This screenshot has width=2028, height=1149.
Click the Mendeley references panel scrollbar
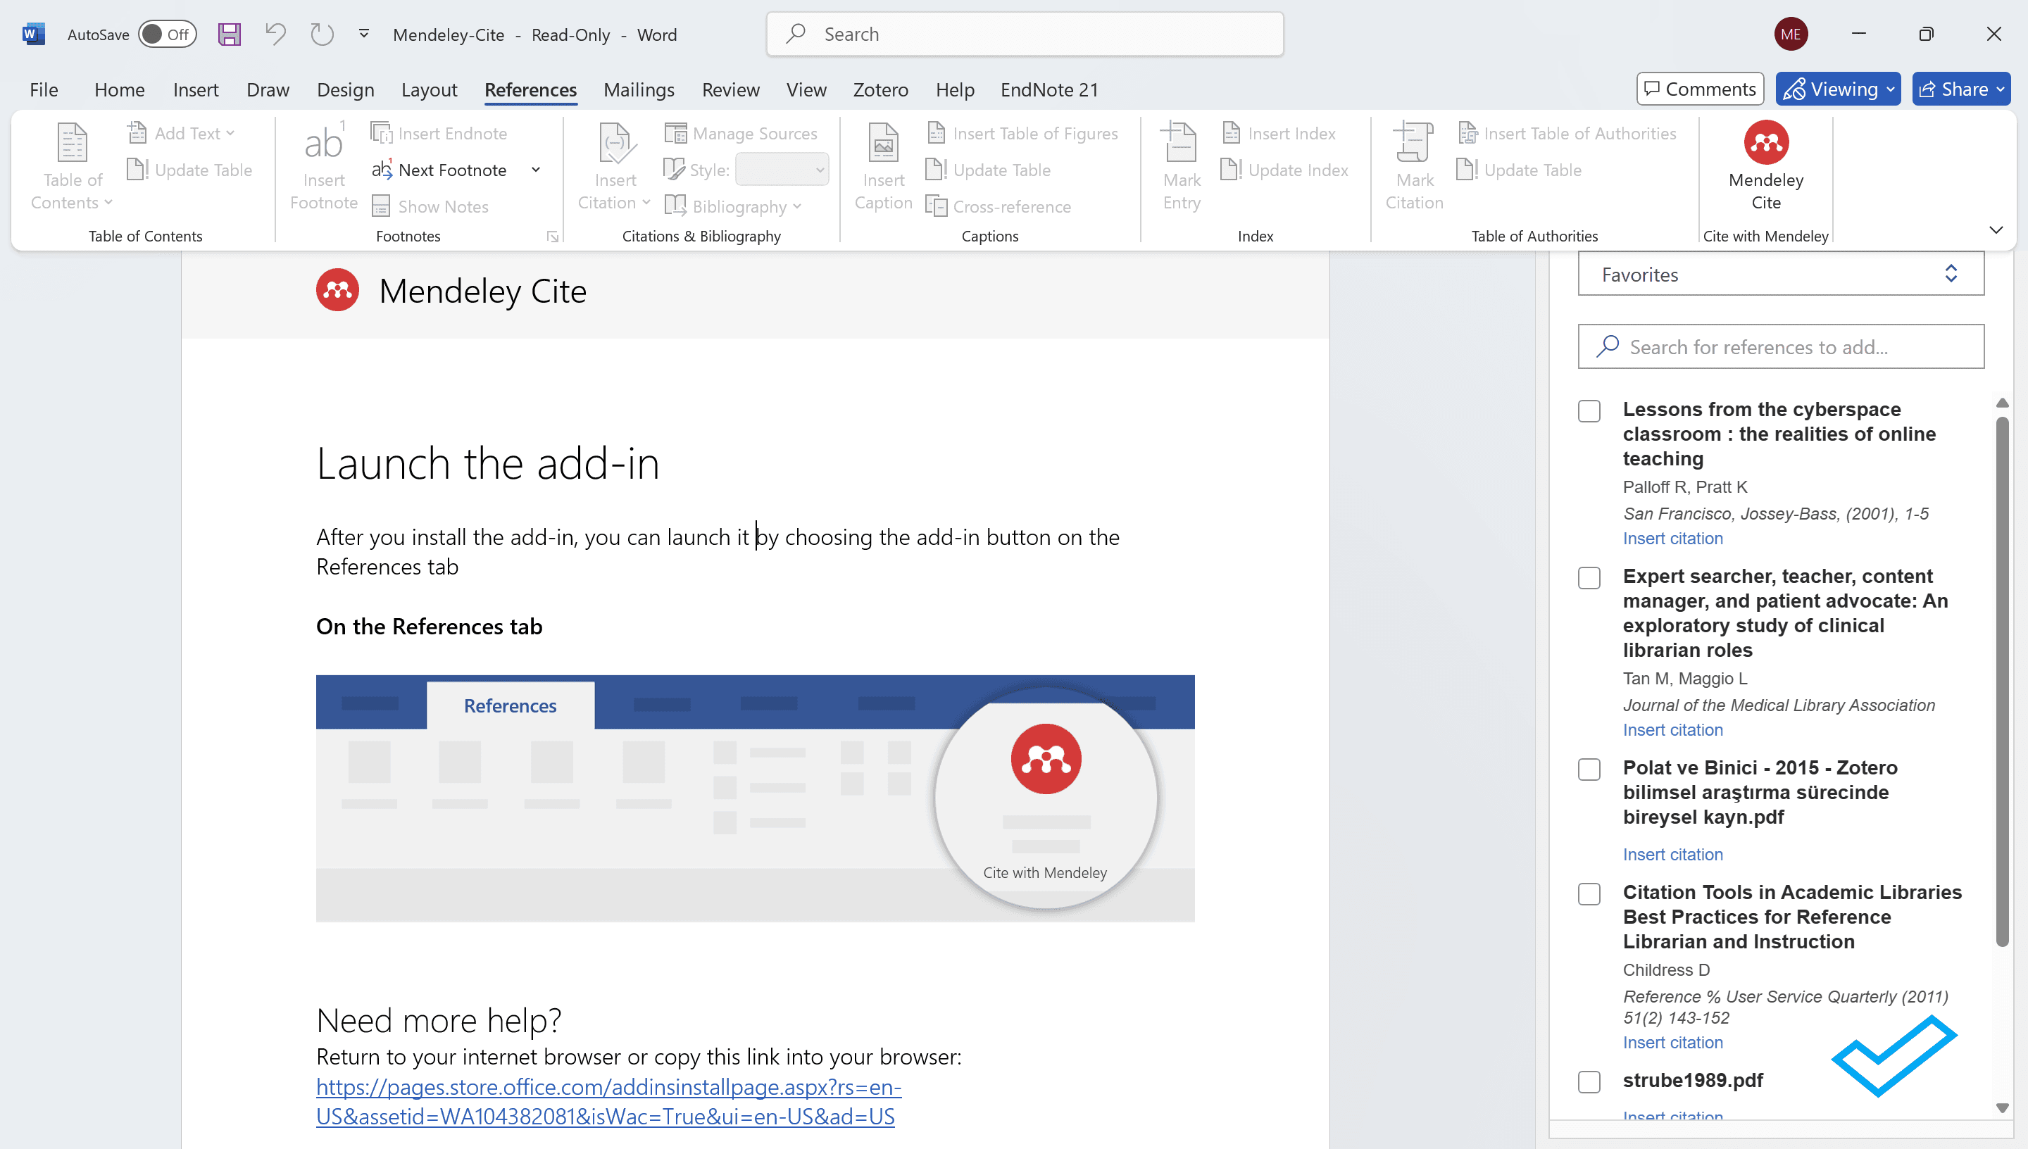(x=2002, y=681)
